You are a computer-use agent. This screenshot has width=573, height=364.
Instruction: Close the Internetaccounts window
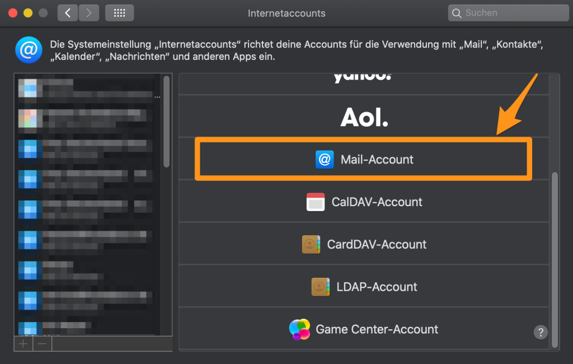[13, 13]
